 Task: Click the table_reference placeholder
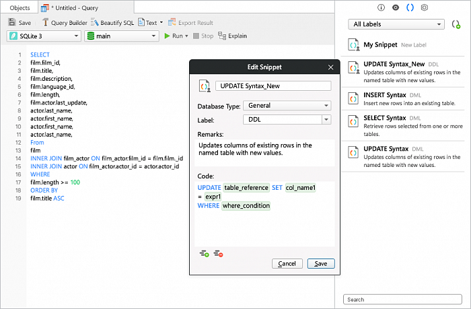[x=246, y=188]
